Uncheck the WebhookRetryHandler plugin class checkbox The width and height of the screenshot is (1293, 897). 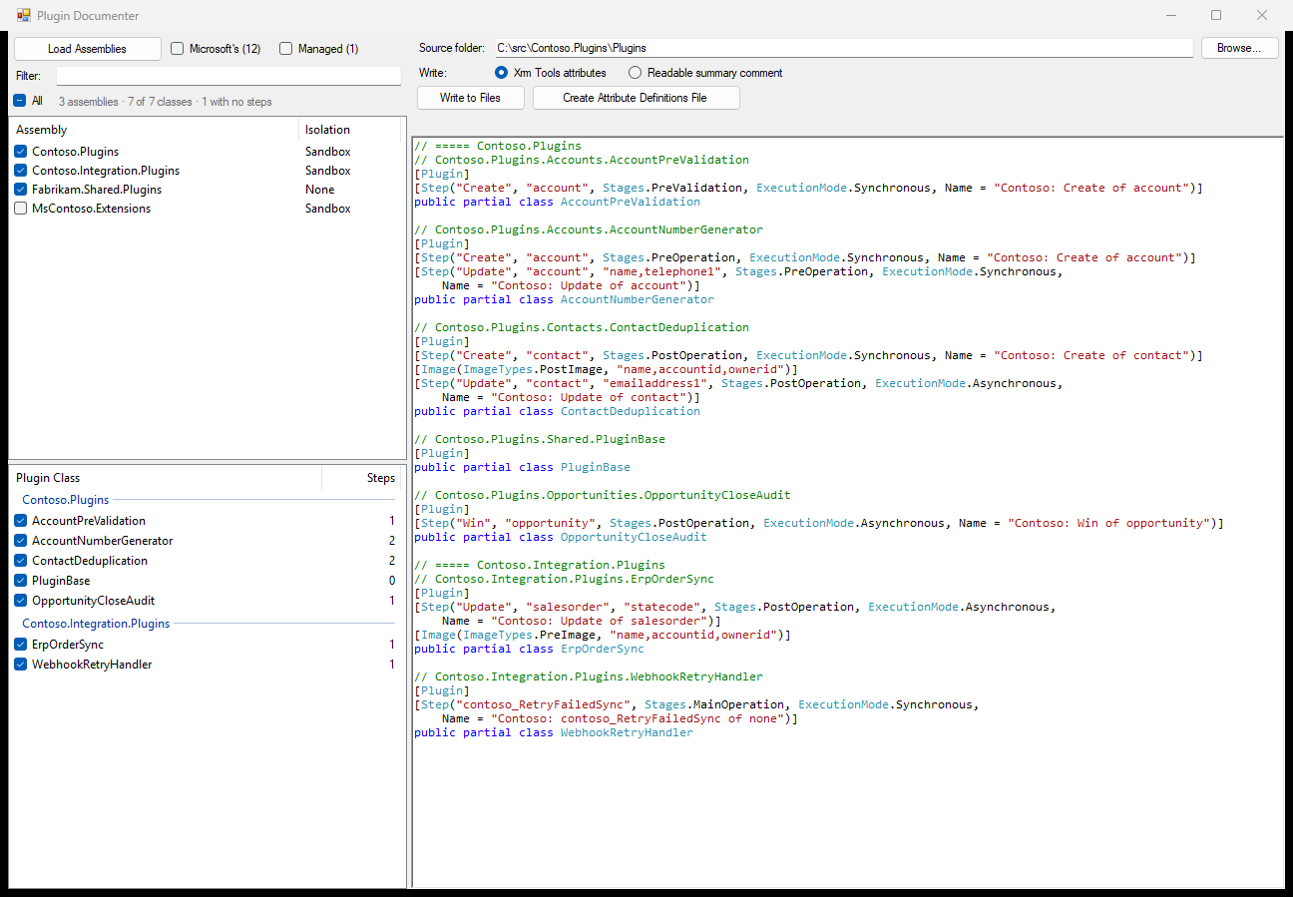[x=21, y=665]
